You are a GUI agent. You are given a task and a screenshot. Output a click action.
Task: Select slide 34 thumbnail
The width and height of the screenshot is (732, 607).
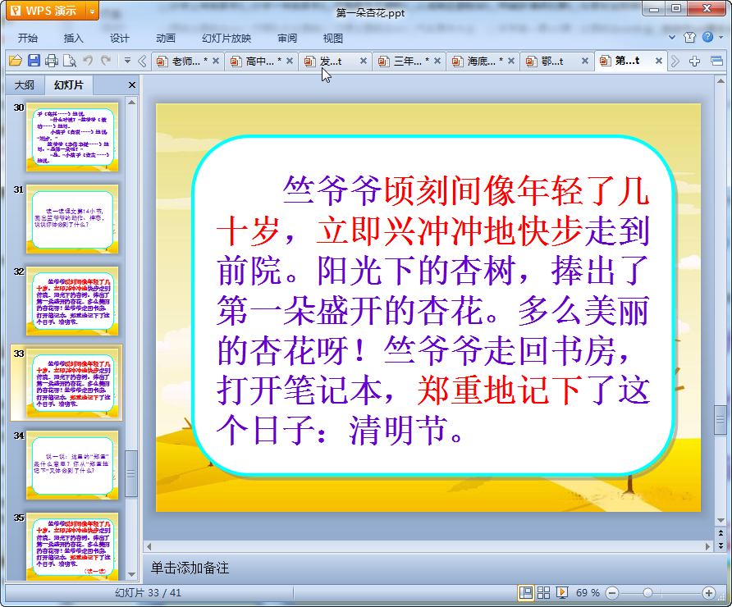coord(73,464)
